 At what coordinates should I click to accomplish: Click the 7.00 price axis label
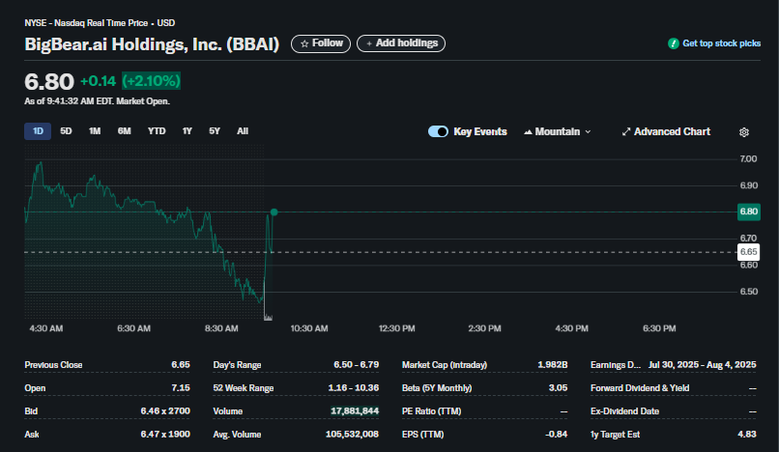tap(748, 159)
